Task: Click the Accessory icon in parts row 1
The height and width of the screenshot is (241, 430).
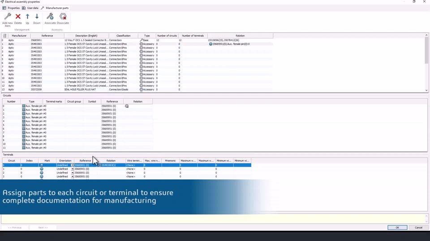Action: pos(141,44)
